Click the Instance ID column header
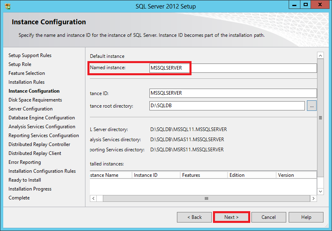The width and height of the screenshot is (332, 231). tap(155, 175)
